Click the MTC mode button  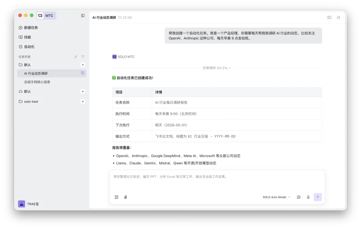point(46,15)
